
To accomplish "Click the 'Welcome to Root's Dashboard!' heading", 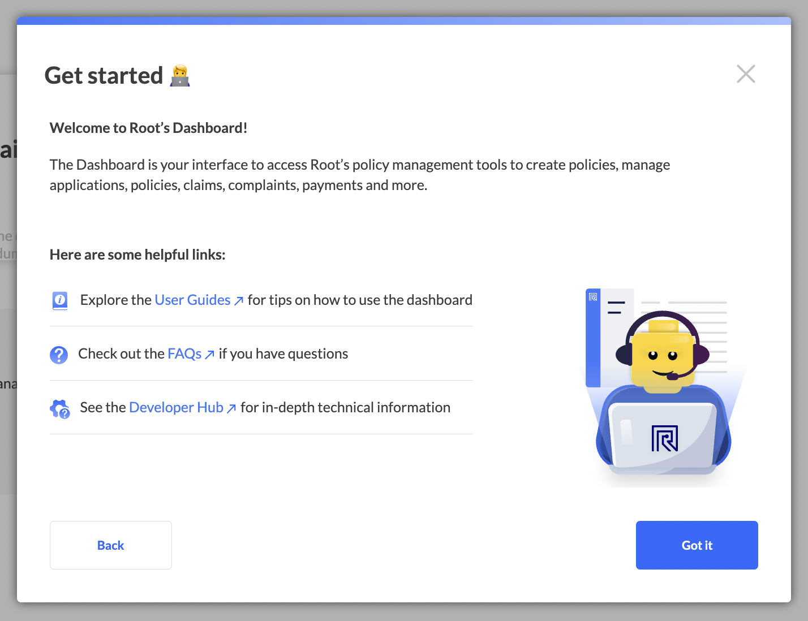I will 149,128.
